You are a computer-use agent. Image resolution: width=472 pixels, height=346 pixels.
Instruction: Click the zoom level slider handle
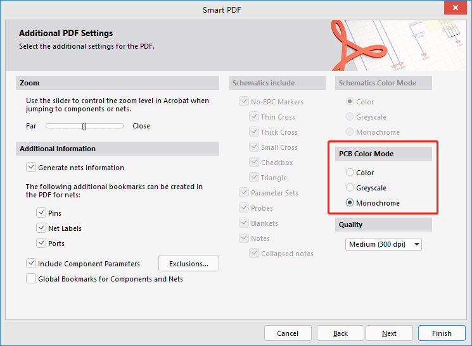[x=84, y=126]
